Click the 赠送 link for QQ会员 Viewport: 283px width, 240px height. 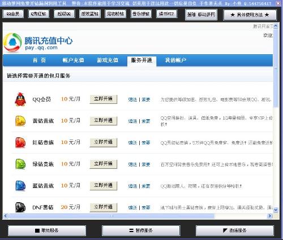(132, 99)
